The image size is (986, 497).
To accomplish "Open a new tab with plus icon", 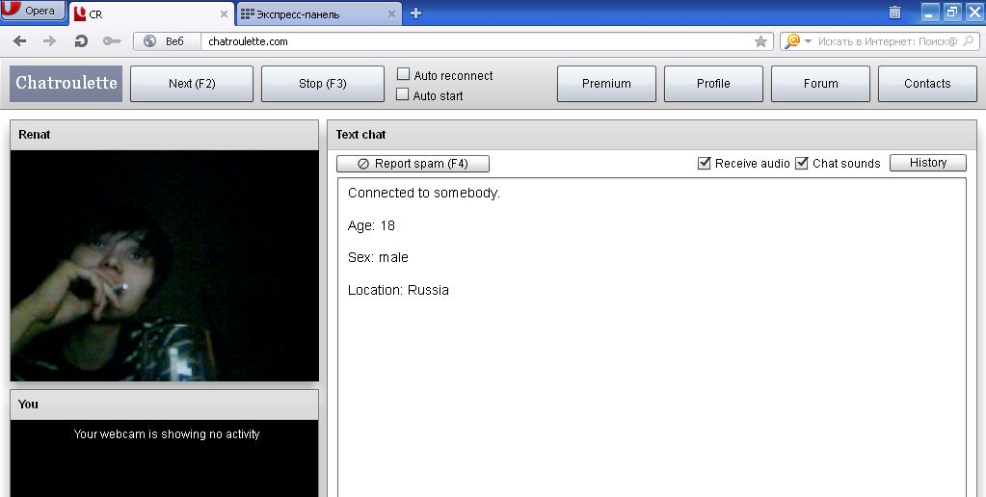I will tap(415, 13).
